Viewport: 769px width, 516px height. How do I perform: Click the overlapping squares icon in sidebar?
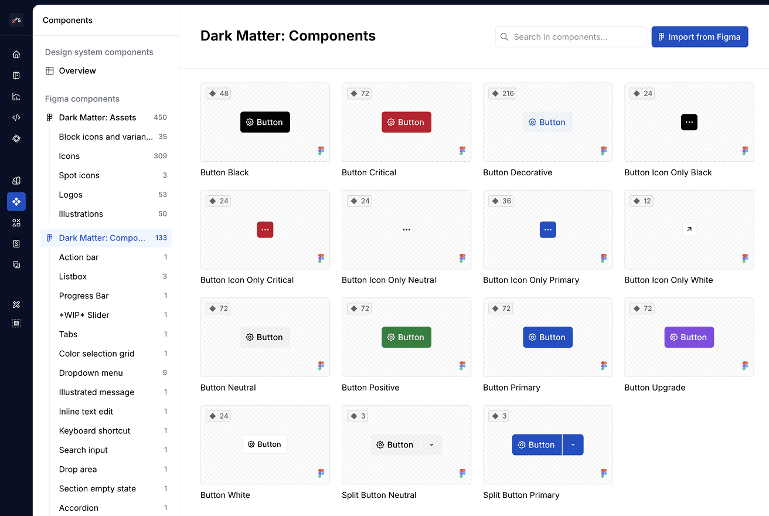point(16,264)
